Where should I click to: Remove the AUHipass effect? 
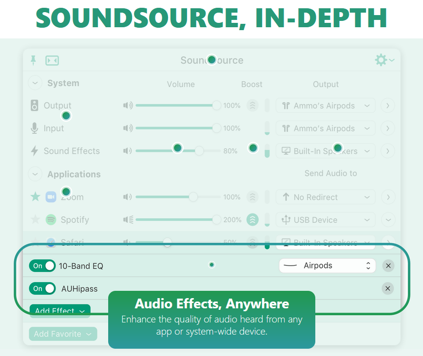(x=387, y=288)
